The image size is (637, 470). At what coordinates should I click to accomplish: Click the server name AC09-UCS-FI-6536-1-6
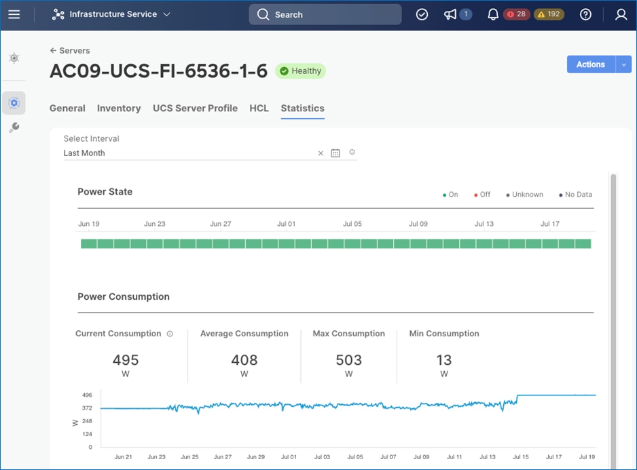point(158,71)
